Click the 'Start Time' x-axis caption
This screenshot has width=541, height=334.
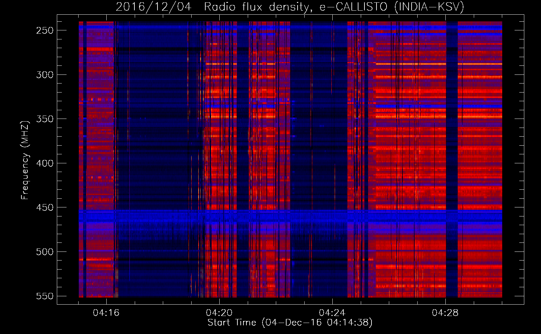[290, 322]
